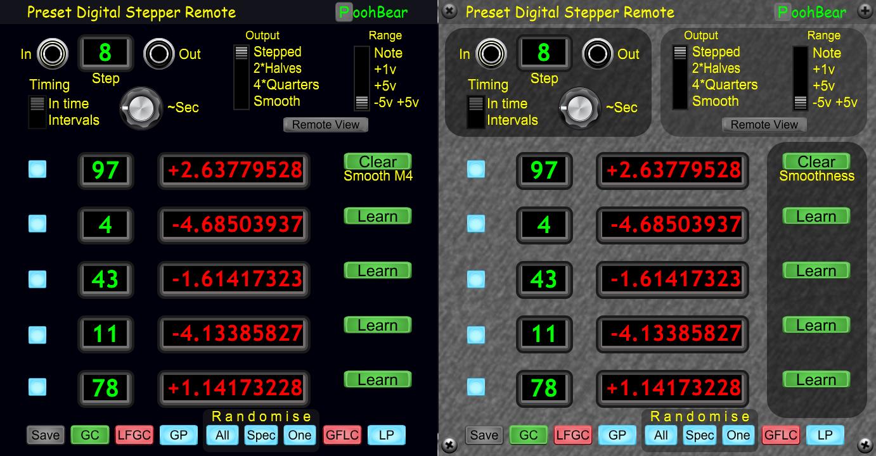Screen dimensions: 876x456
Task: Select 2*Halves in Output switch on grey panel
Action: (680, 69)
